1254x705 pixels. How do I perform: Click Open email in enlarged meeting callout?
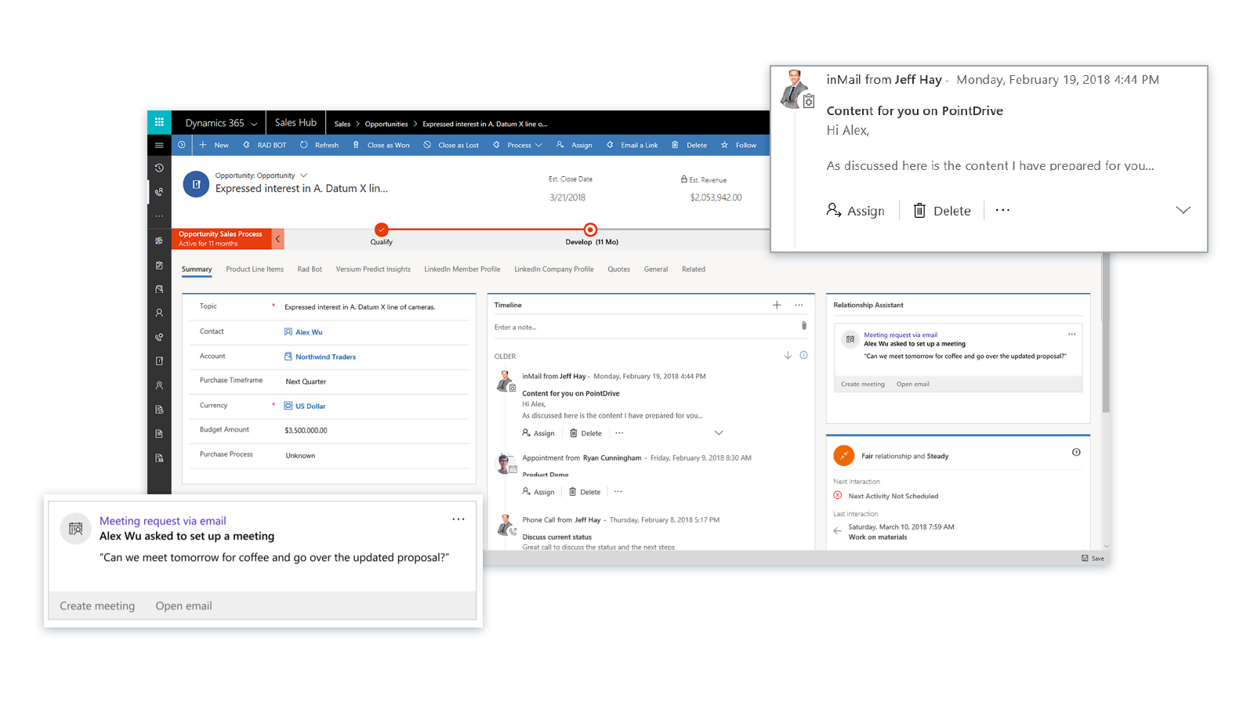[x=183, y=606]
